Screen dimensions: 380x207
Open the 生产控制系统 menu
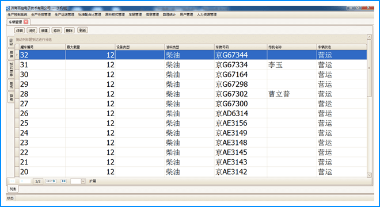[17, 14]
